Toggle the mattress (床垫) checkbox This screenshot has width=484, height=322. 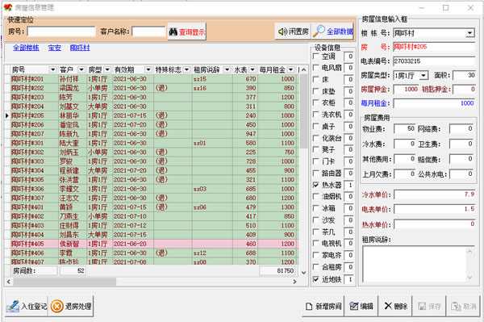click(315, 91)
